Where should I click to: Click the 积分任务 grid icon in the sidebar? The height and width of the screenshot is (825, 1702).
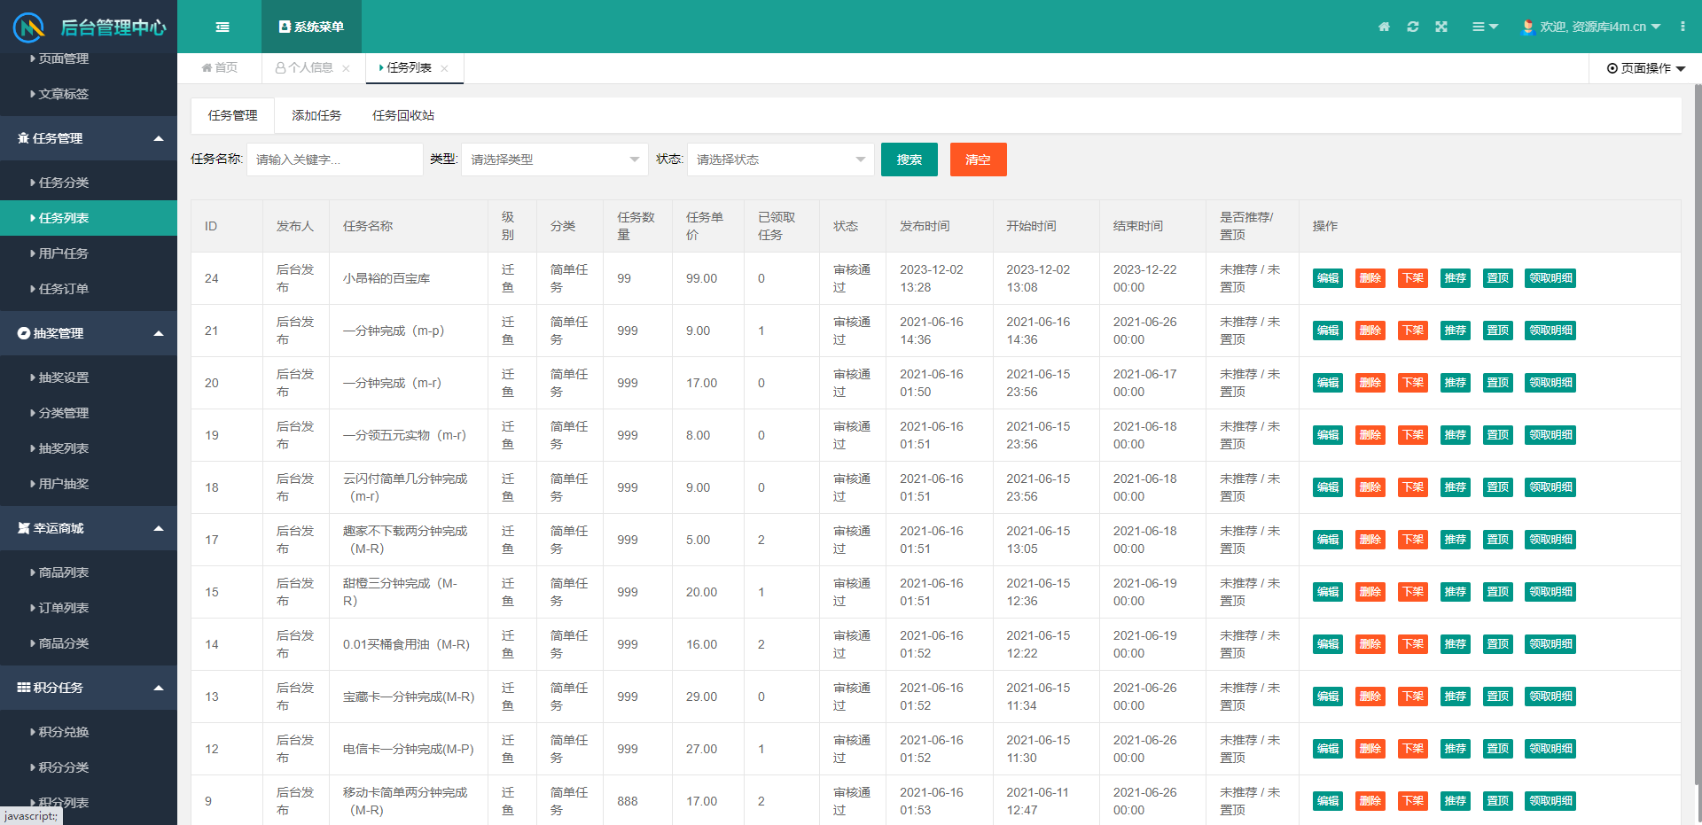tap(23, 688)
